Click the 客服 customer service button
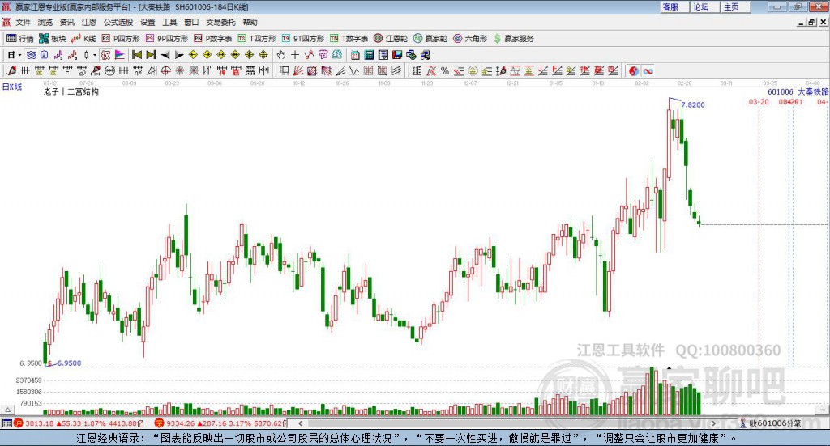 [674, 6]
